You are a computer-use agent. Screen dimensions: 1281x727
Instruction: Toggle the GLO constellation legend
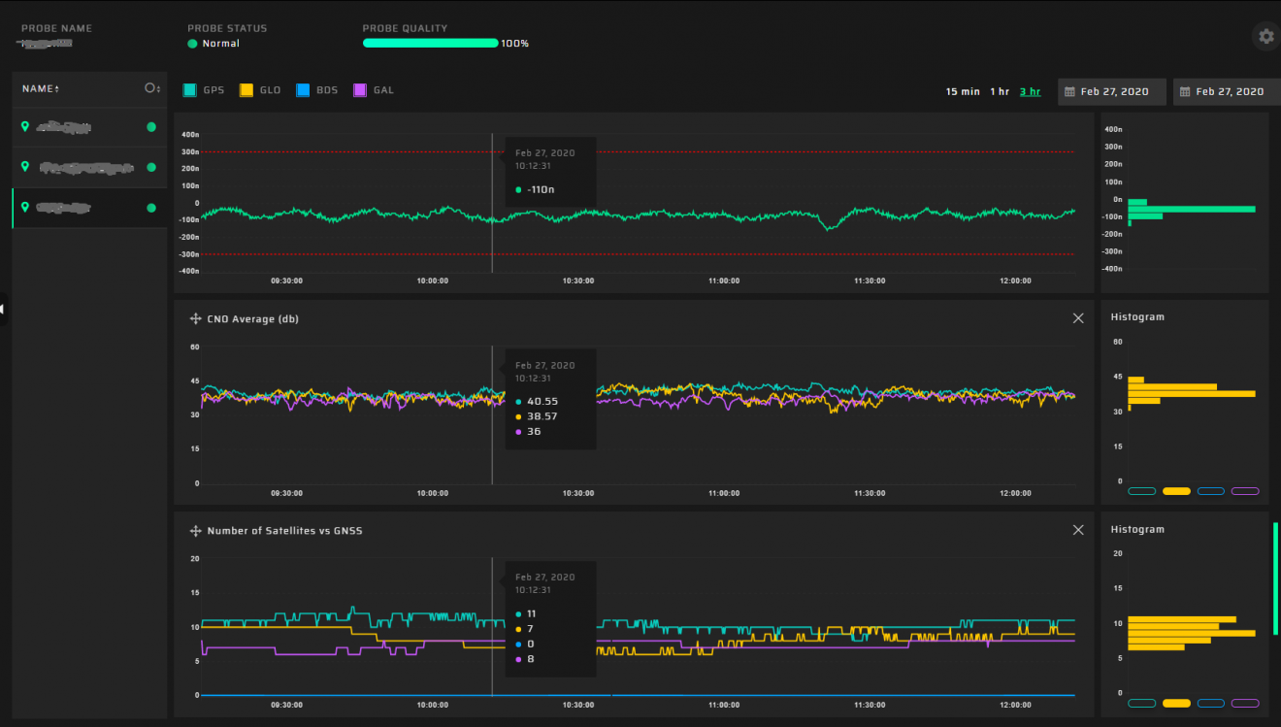[x=246, y=90]
